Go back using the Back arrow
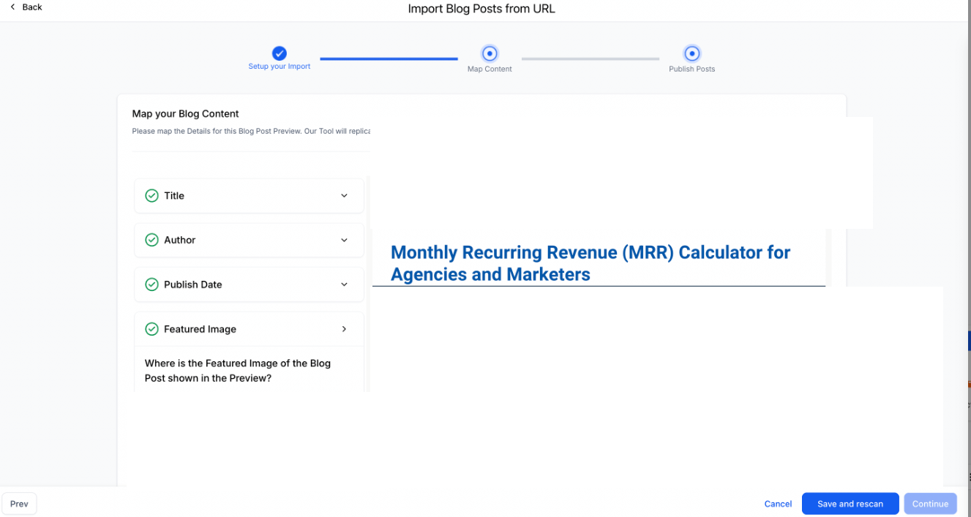The width and height of the screenshot is (971, 517). click(x=12, y=7)
